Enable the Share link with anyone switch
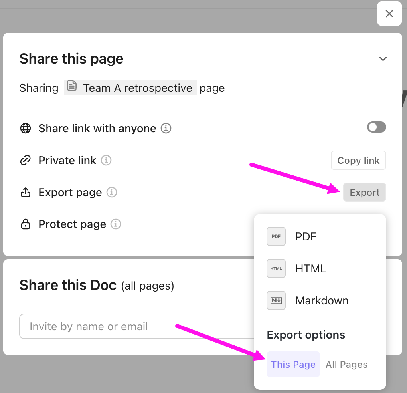 [376, 127]
